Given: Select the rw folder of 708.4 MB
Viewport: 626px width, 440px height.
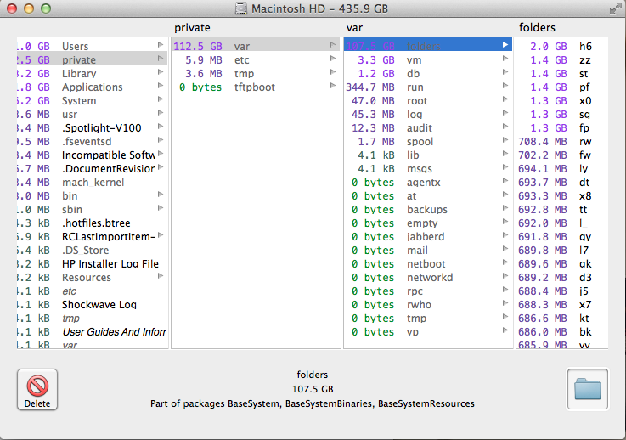Looking at the screenshot, I should (562, 141).
